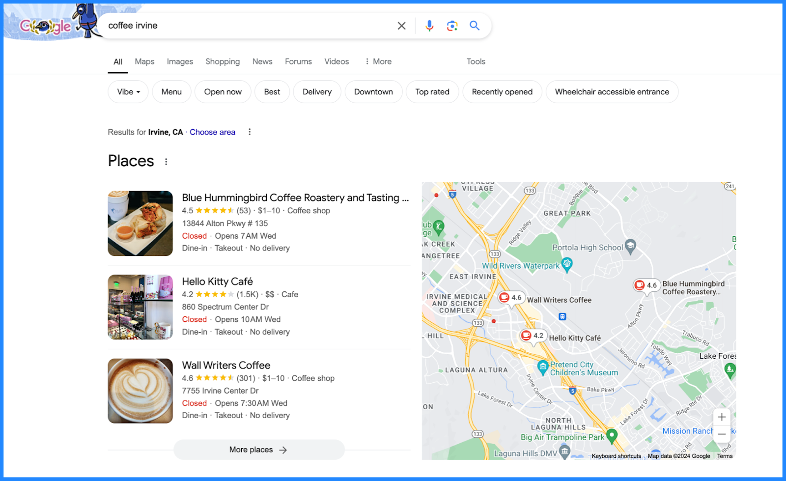Click Blue Hummingbird food photo thumbnail
The image size is (786, 481).
pos(140,224)
